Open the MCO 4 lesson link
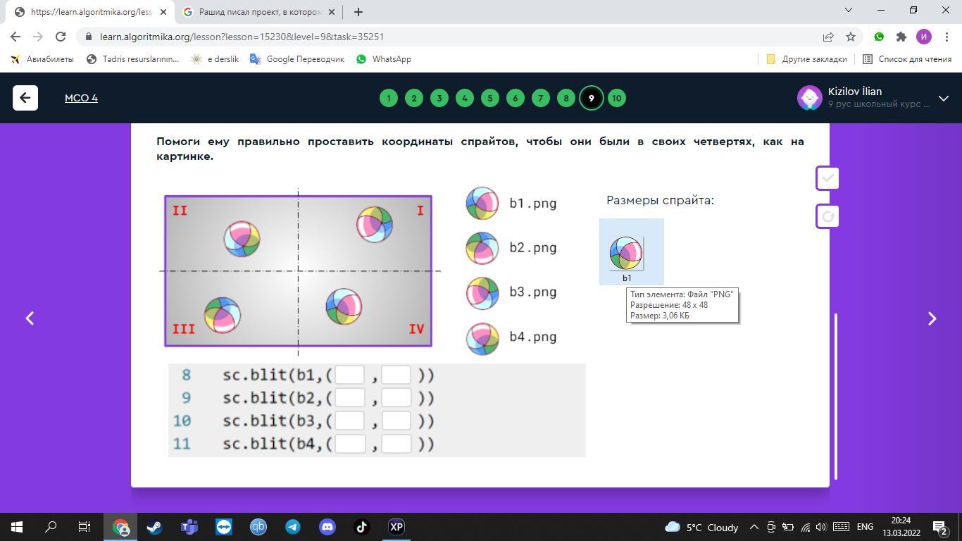Screen dimensions: 962x541 pos(81,98)
